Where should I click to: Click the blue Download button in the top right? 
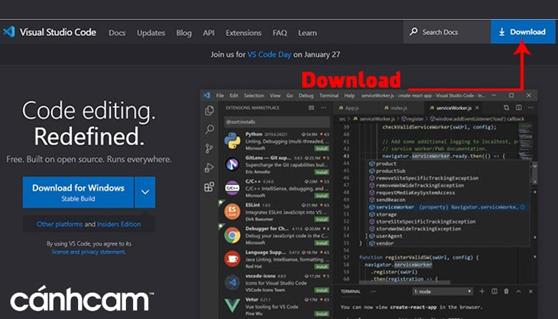[523, 31]
